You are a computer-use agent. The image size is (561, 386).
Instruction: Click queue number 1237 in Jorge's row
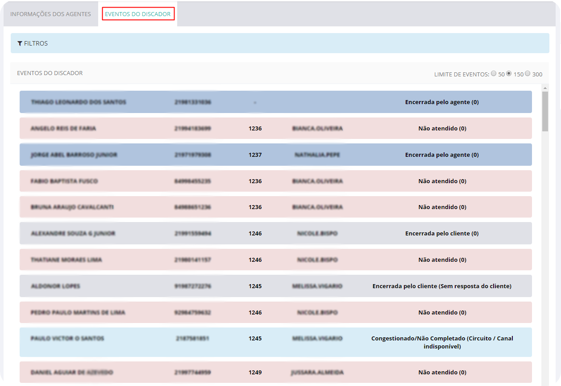point(255,155)
